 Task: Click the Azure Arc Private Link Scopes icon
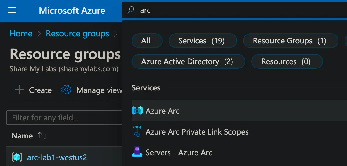(137, 131)
